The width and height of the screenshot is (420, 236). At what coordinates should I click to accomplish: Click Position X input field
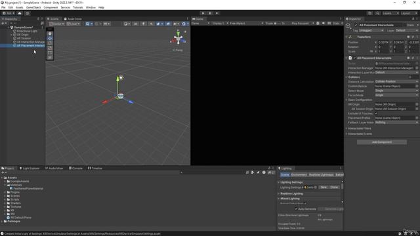(x=383, y=42)
